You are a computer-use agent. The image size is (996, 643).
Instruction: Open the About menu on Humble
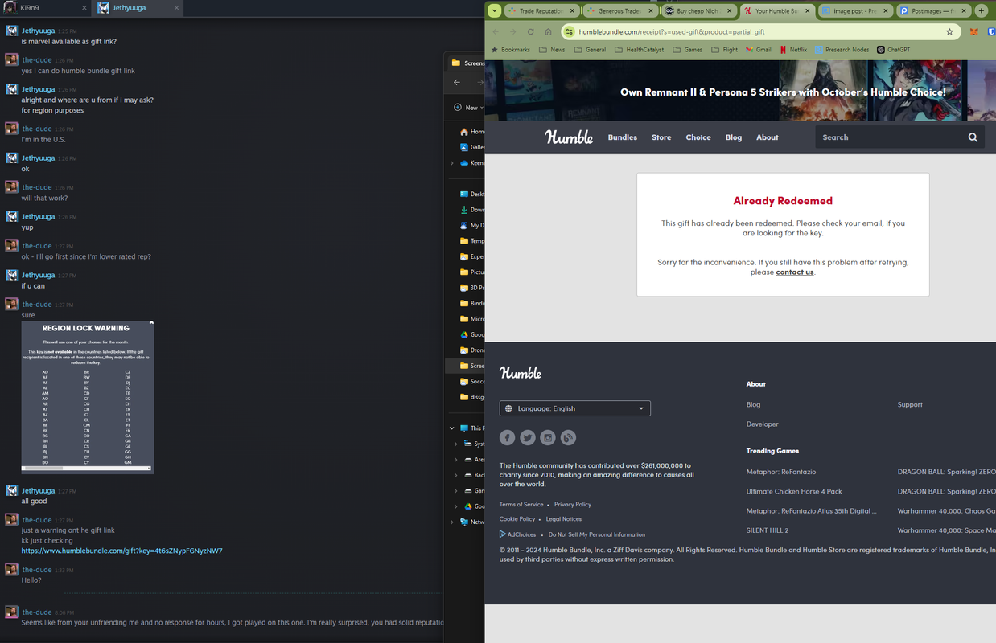point(768,137)
